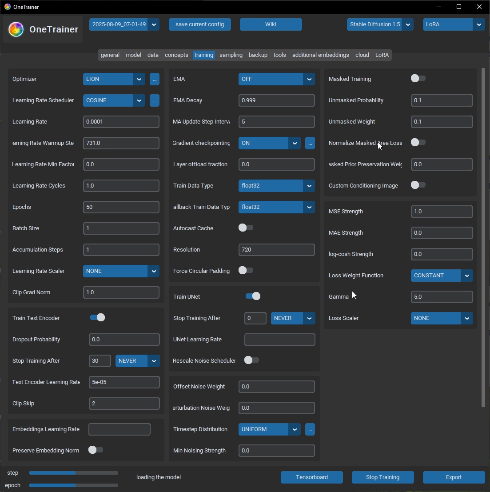Screen dimensions: 490x492
Task: Open the EMA OFF dropdown
Action: (x=276, y=79)
